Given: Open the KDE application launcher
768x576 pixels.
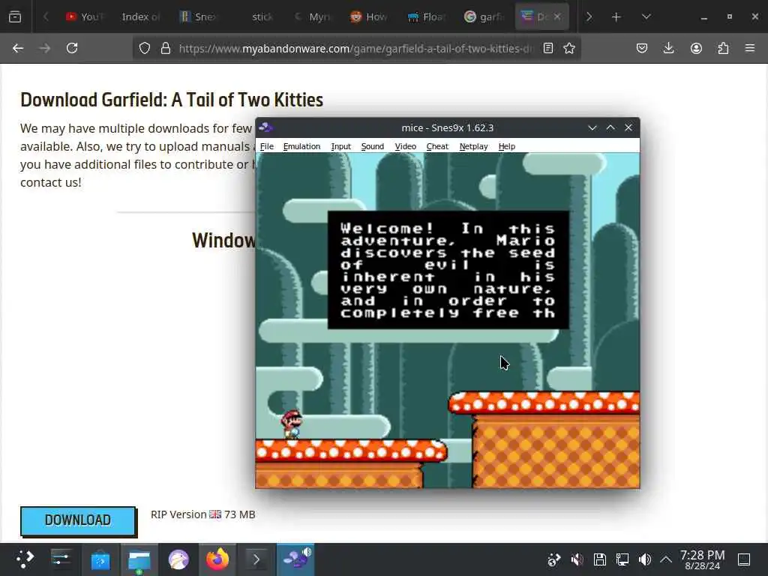Looking at the screenshot, I should [x=25, y=559].
